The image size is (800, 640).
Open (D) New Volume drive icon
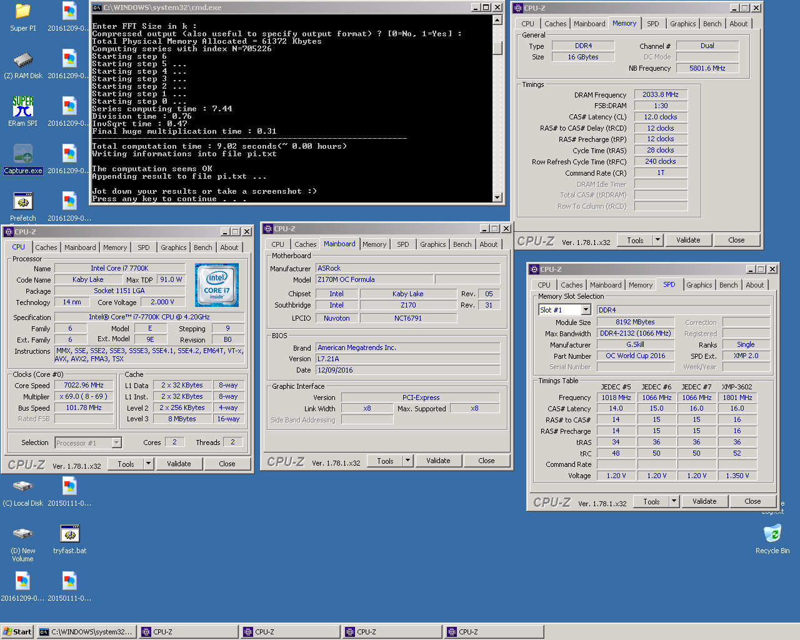23,534
